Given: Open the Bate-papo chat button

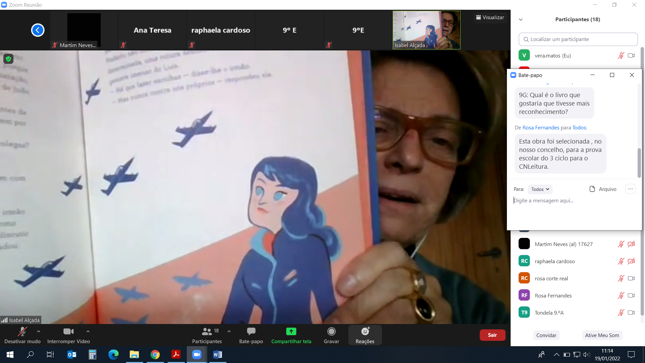Looking at the screenshot, I should (251, 335).
